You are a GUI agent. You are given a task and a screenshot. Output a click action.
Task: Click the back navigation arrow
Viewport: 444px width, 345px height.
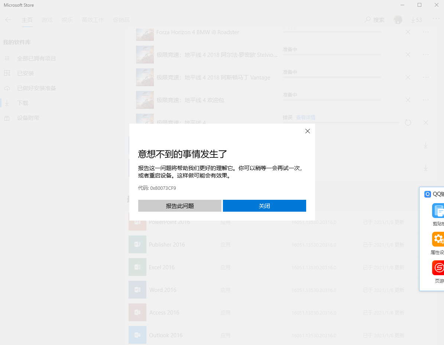point(8,20)
